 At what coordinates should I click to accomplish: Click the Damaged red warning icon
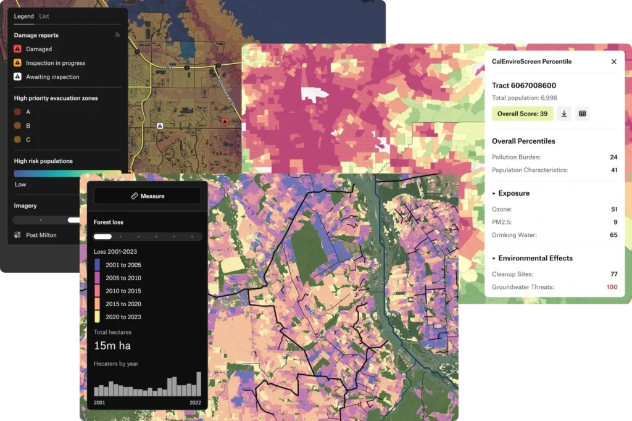[18, 49]
